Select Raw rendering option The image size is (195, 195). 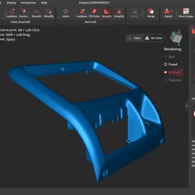(170, 57)
